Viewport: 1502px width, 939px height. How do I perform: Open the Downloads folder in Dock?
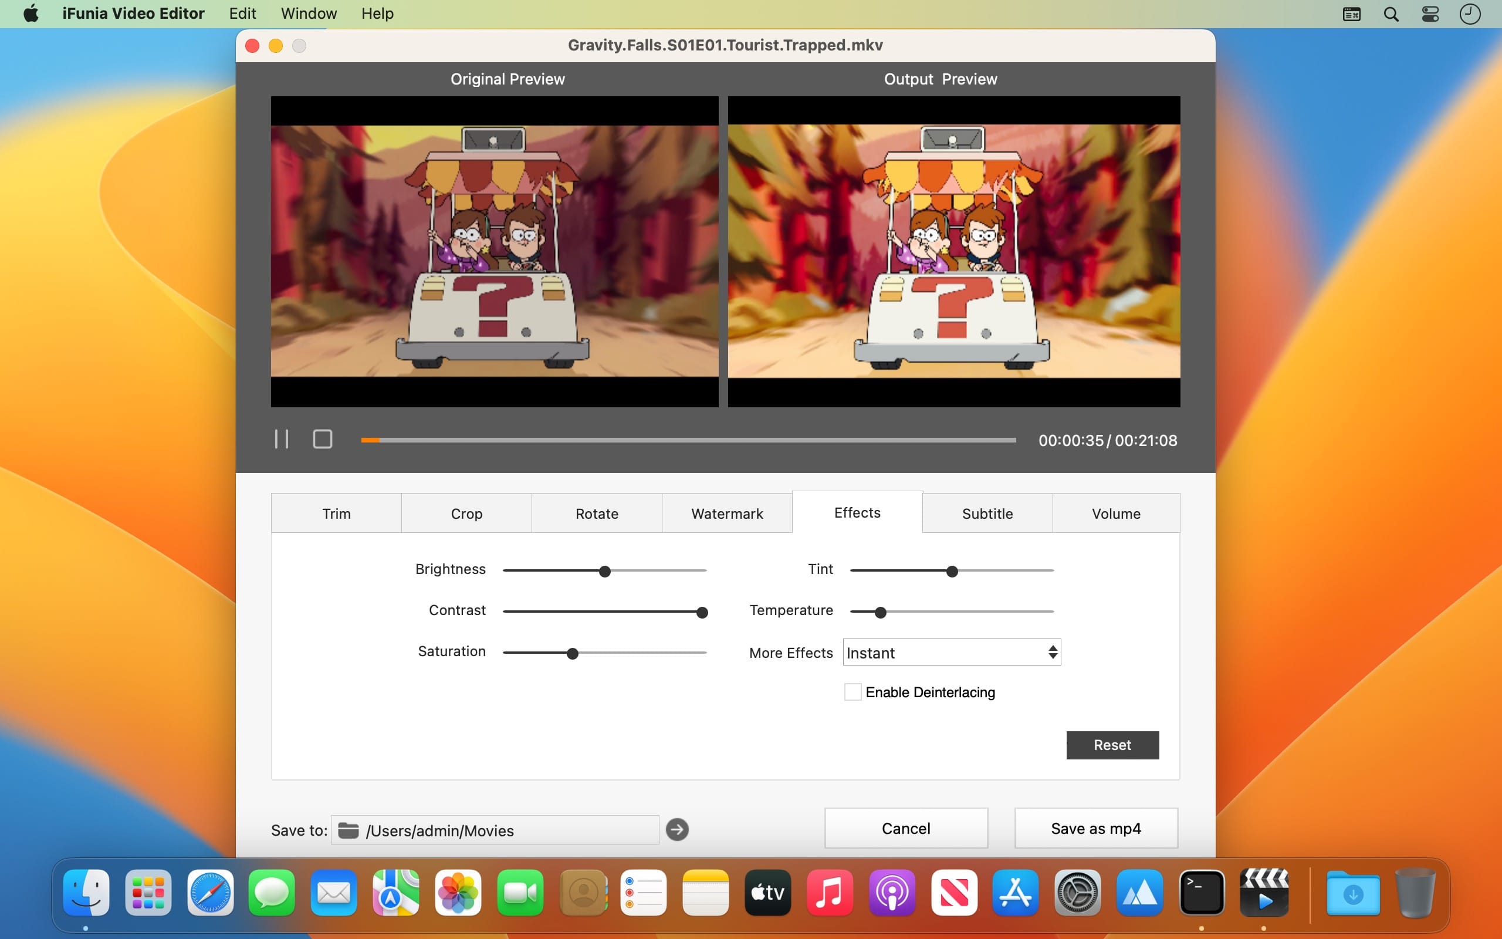[1353, 893]
